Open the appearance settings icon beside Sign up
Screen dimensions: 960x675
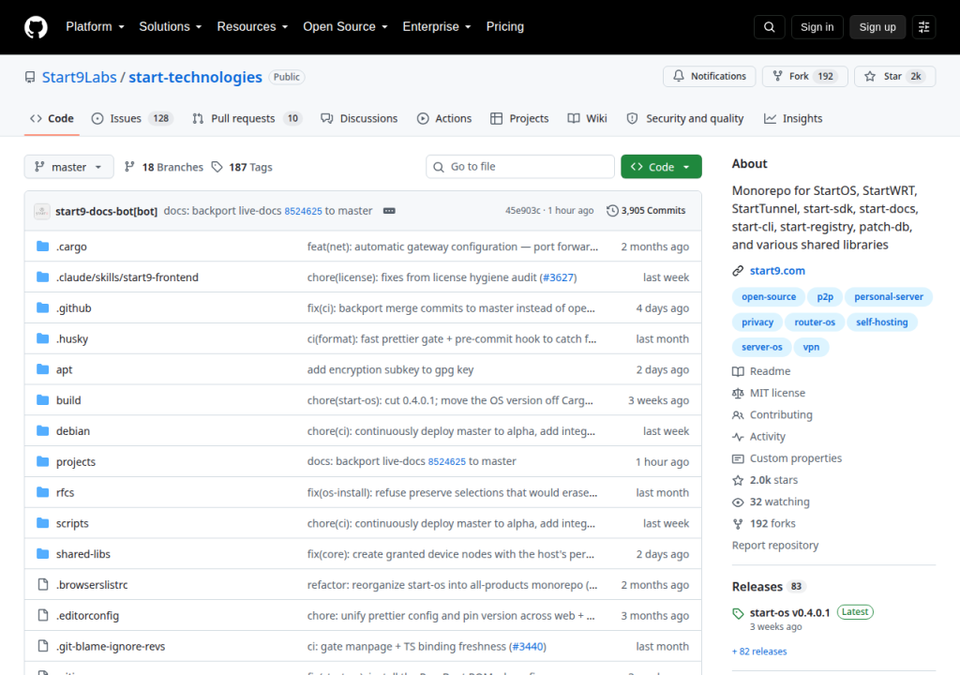click(923, 27)
